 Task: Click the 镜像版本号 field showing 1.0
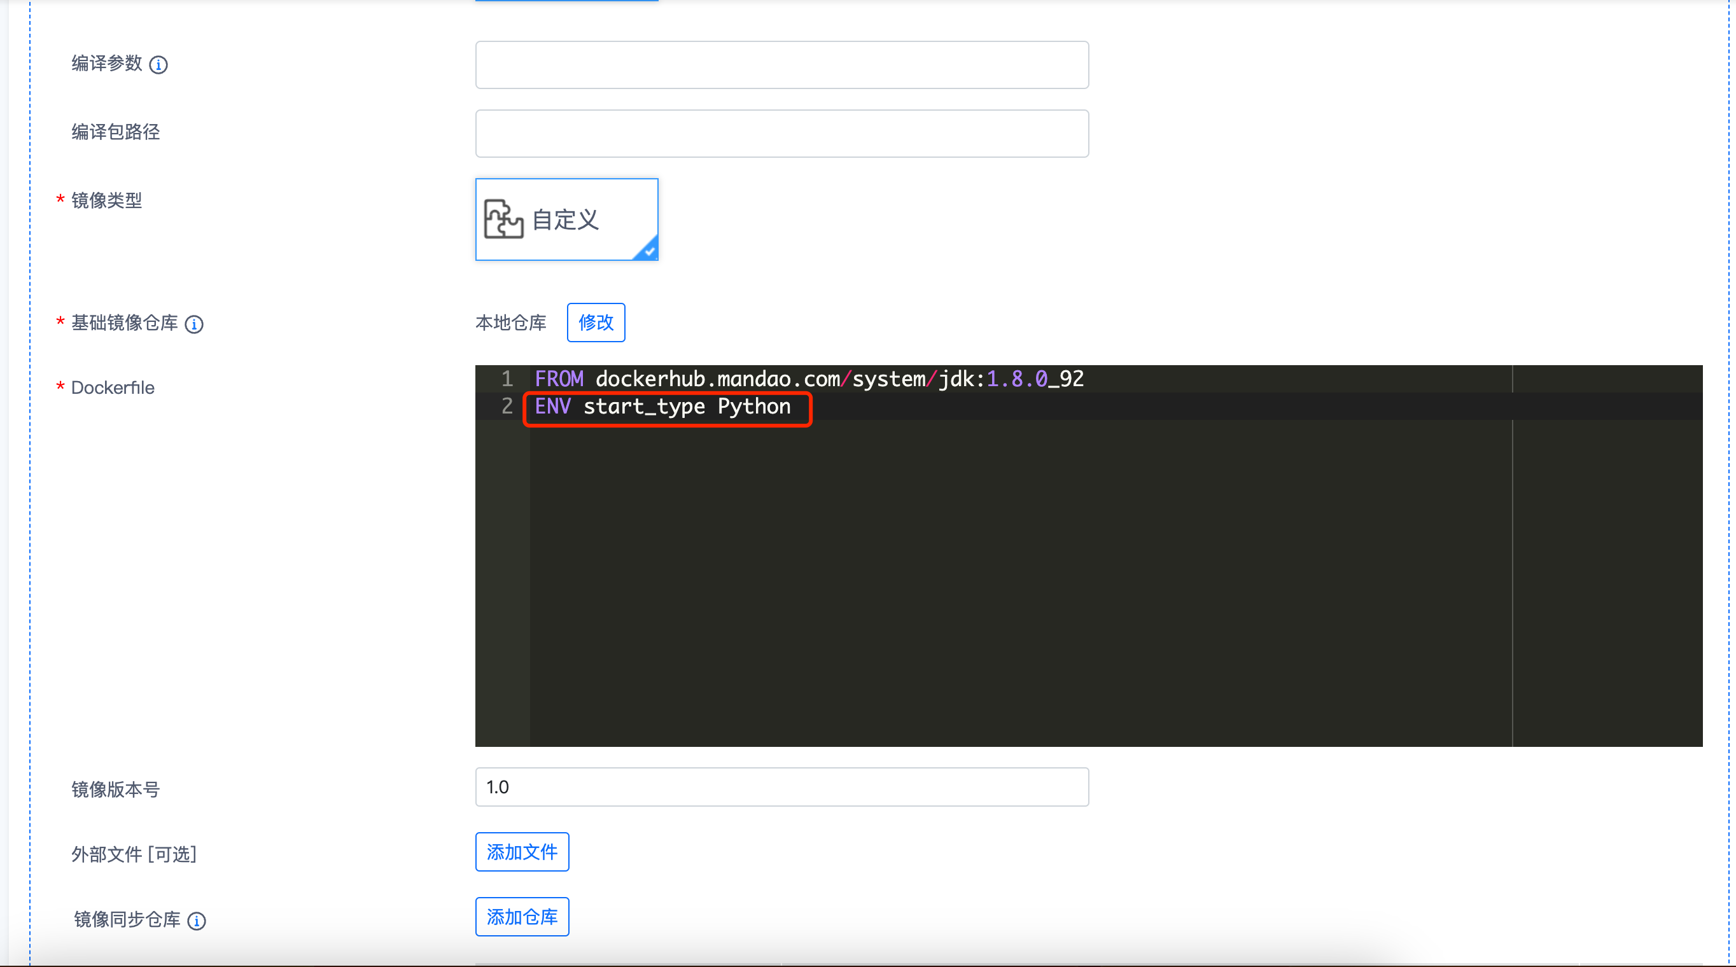click(781, 787)
